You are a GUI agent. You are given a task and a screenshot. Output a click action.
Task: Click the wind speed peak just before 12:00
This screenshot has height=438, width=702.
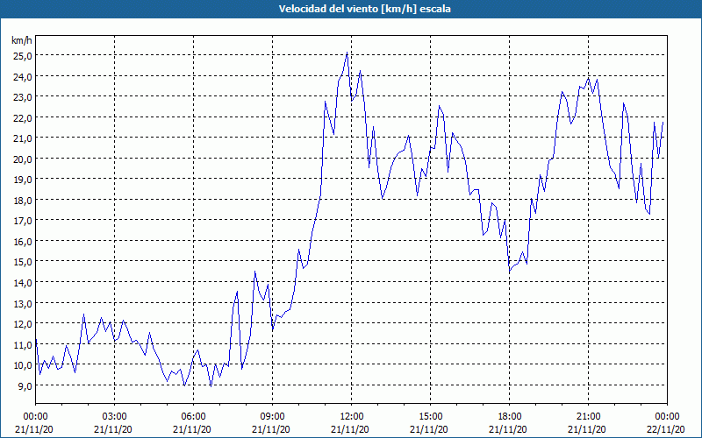347,53
